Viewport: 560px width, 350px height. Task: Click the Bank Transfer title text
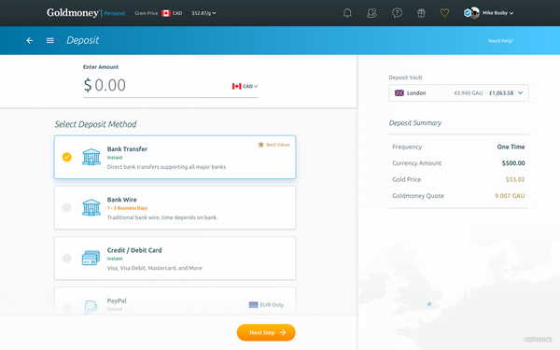[127, 149]
